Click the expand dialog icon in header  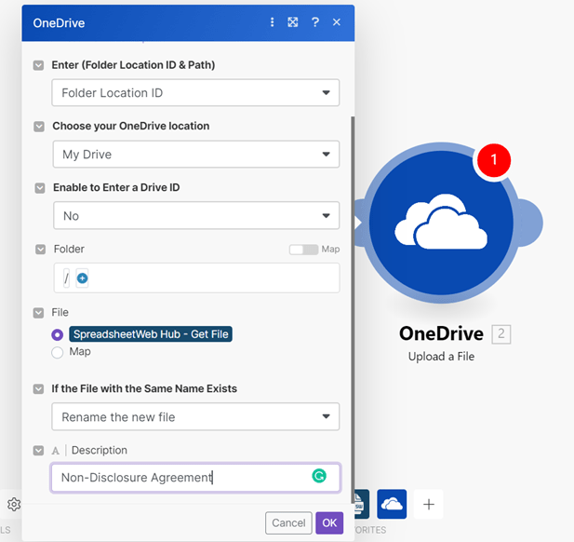tap(293, 22)
